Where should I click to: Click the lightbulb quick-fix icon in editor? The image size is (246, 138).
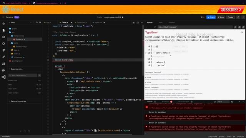pos(54,56)
